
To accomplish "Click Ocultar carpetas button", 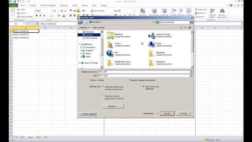I will tap(88, 114).
